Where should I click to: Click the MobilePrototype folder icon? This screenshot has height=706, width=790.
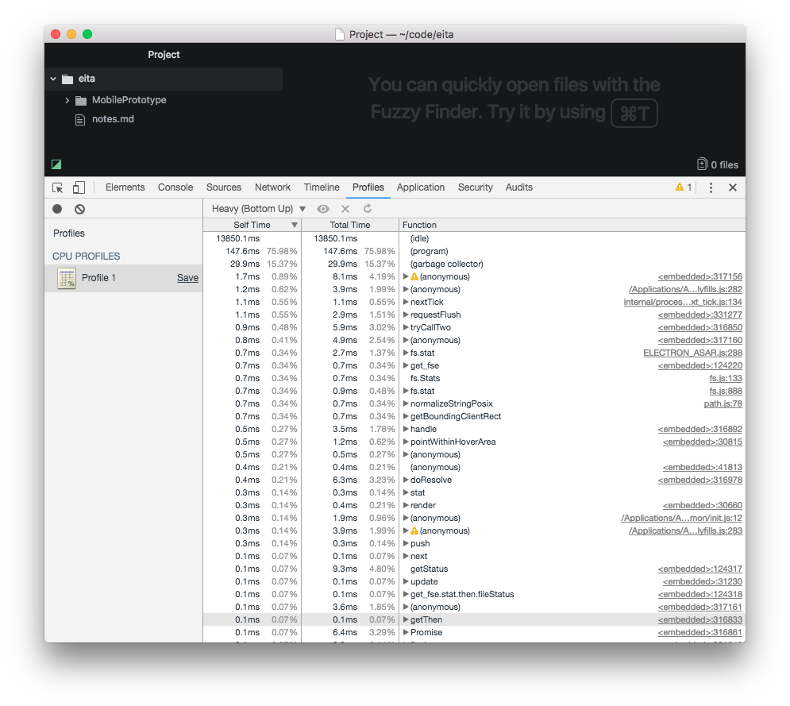pyautogui.click(x=81, y=100)
